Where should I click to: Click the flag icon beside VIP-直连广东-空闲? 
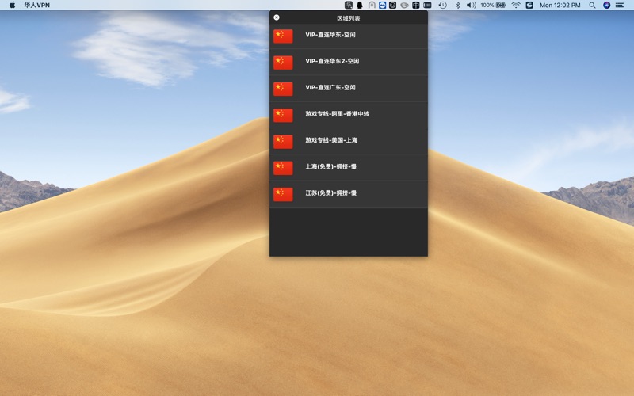tap(283, 88)
